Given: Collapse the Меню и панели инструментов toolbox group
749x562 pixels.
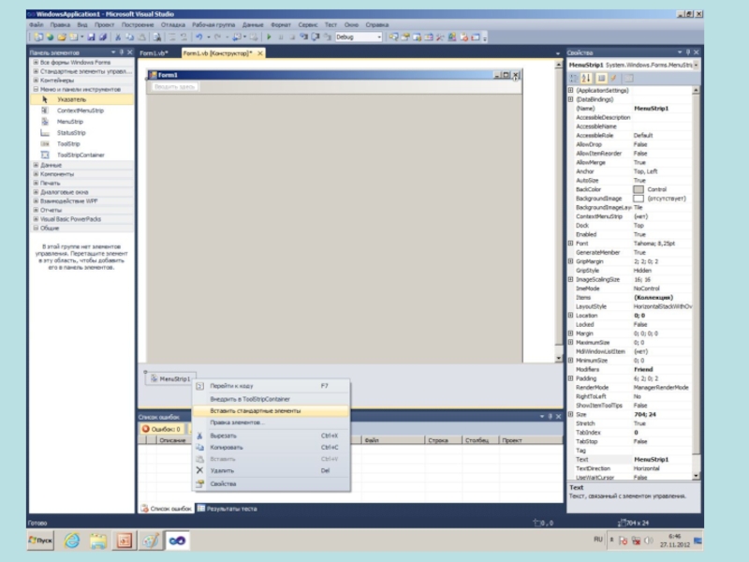Looking at the screenshot, I should [36, 90].
